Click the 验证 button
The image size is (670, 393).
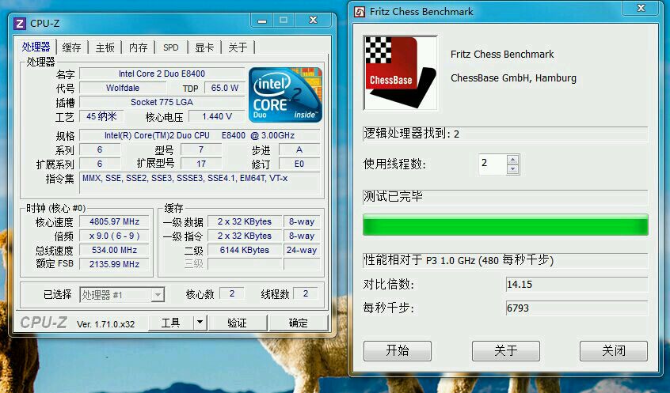pos(237,323)
